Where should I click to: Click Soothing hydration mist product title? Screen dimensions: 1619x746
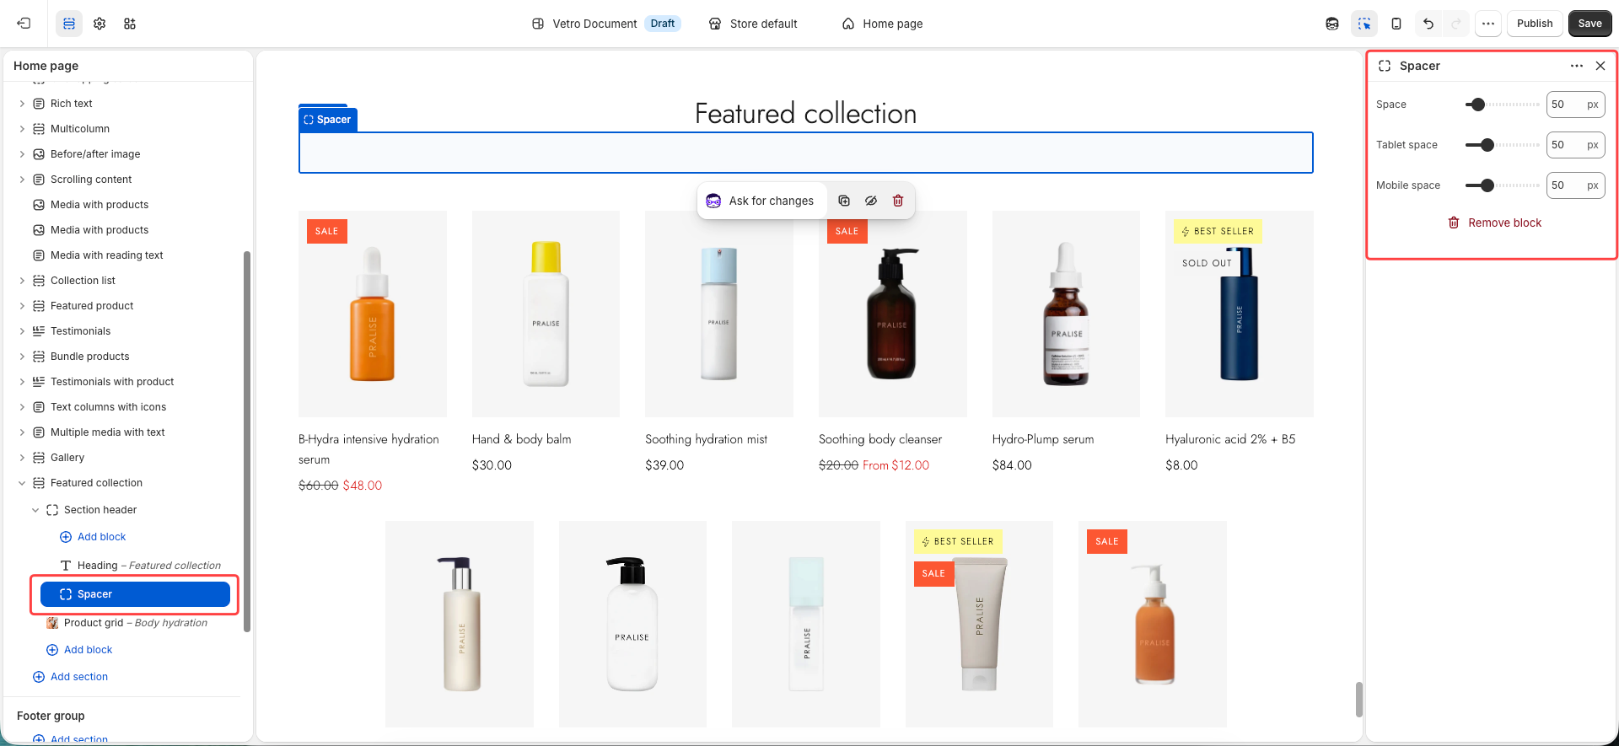coord(707,439)
